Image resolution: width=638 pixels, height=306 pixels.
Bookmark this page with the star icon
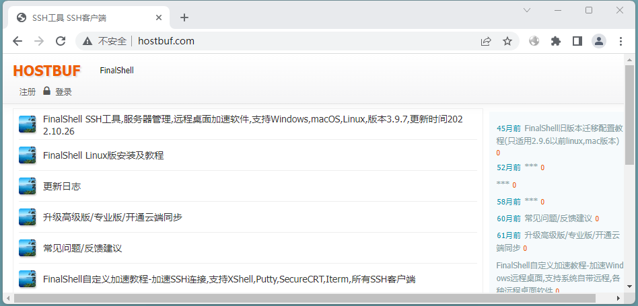[x=507, y=41]
